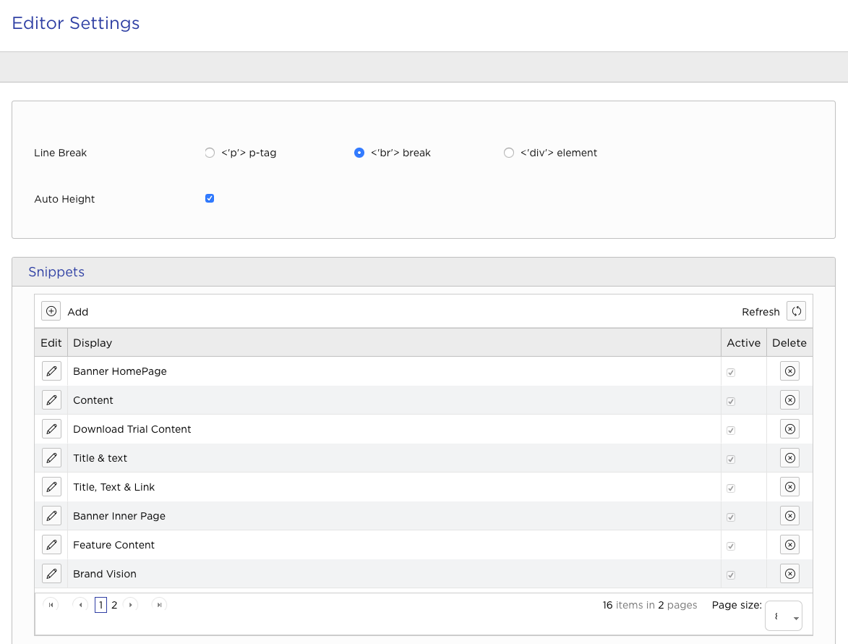Viewport: 848px width, 644px height.
Task: Select the <'p'> p-tag line break option
Action: 210,153
